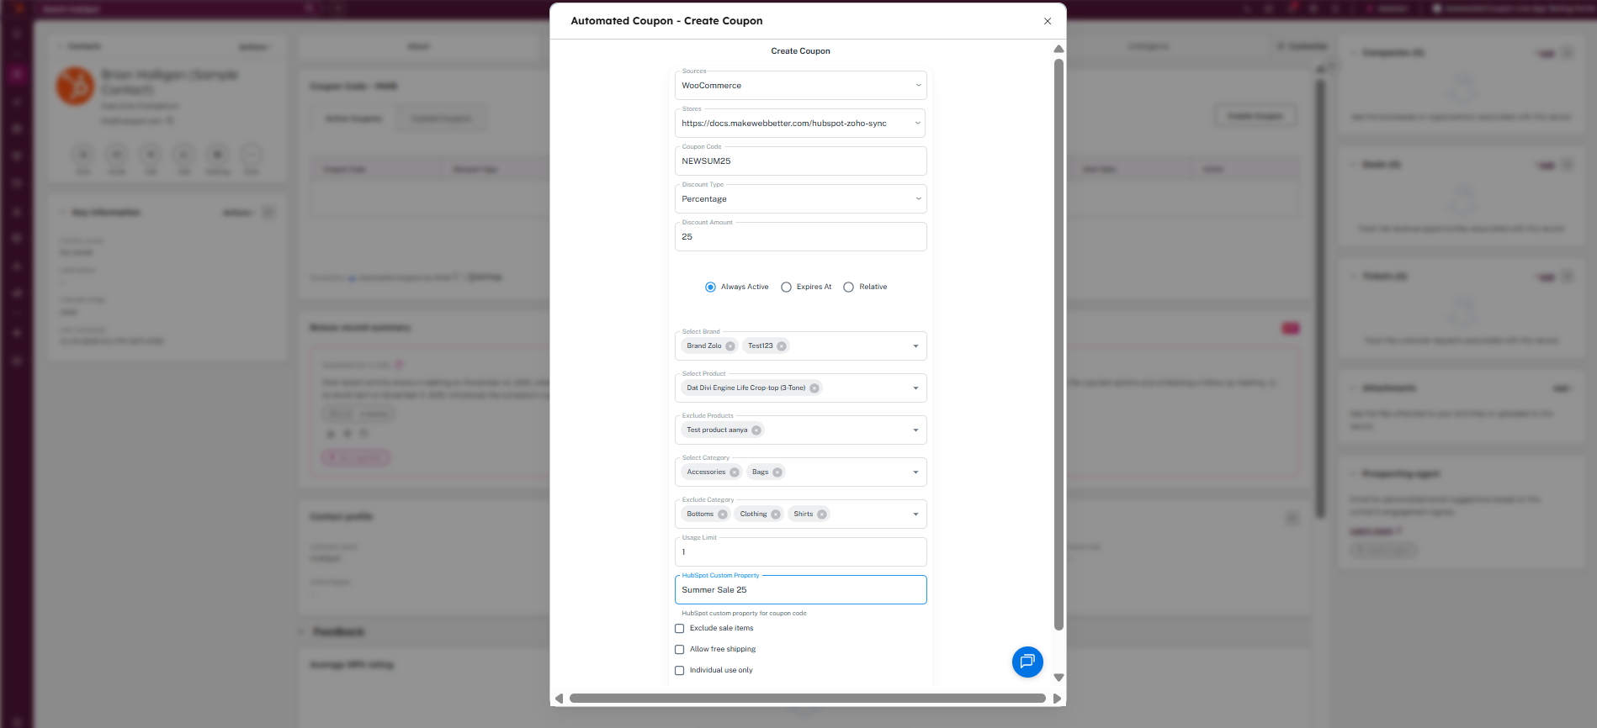Enable Allow free shipping checkbox
The height and width of the screenshot is (728, 1597).
[679, 650]
